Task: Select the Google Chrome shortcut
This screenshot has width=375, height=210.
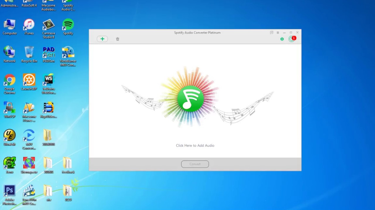Action: tap(9, 84)
